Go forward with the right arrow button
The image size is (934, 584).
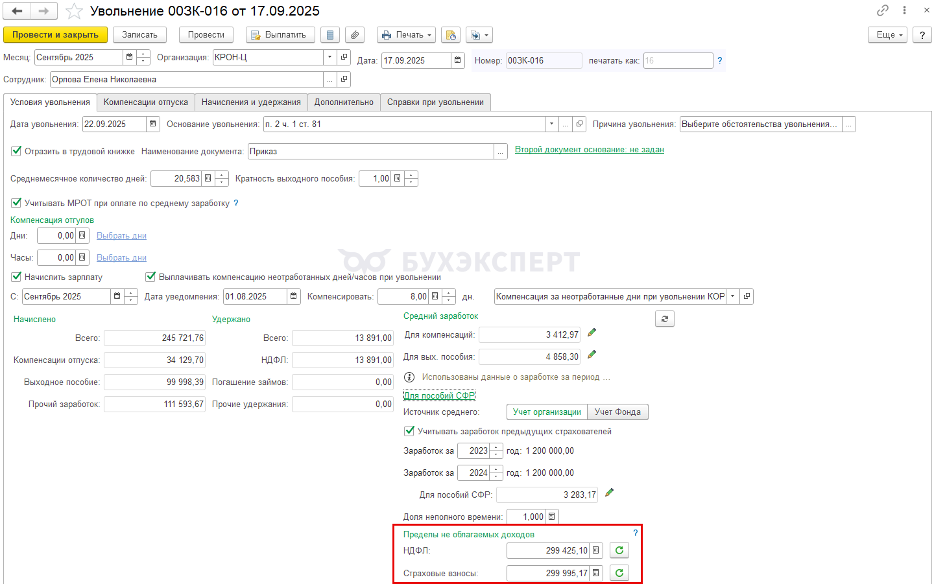(x=43, y=11)
